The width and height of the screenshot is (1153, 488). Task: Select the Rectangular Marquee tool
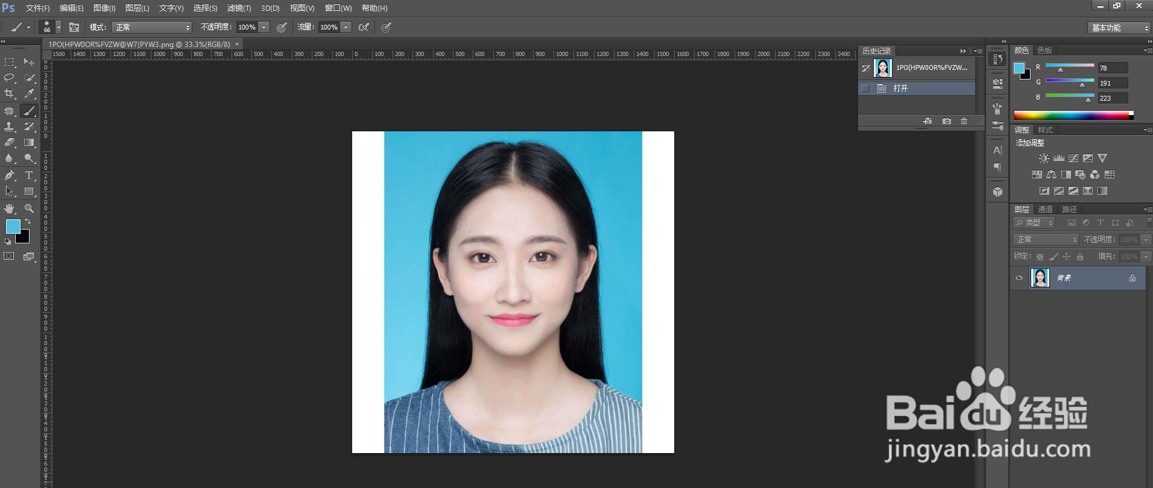coord(10,62)
